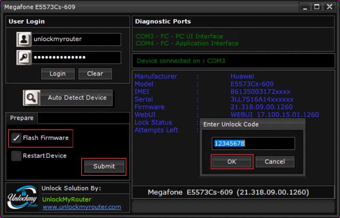Confirm unlock code with OK
340x218 pixels.
(232, 162)
